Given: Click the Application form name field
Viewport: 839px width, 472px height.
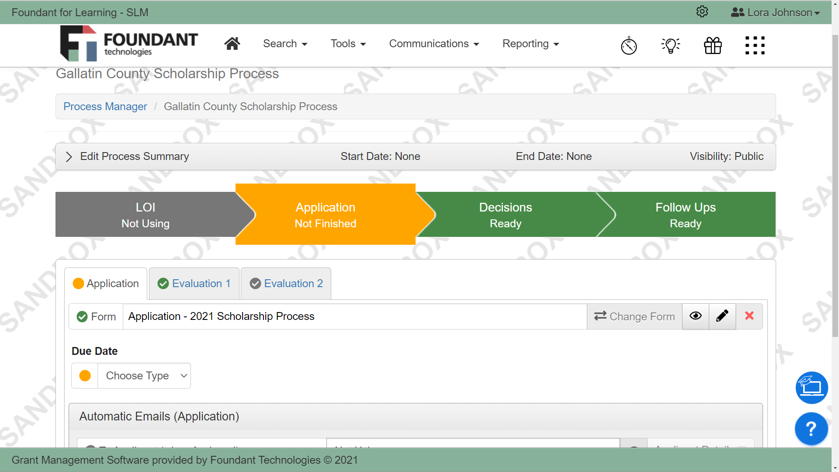Looking at the screenshot, I should (355, 316).
